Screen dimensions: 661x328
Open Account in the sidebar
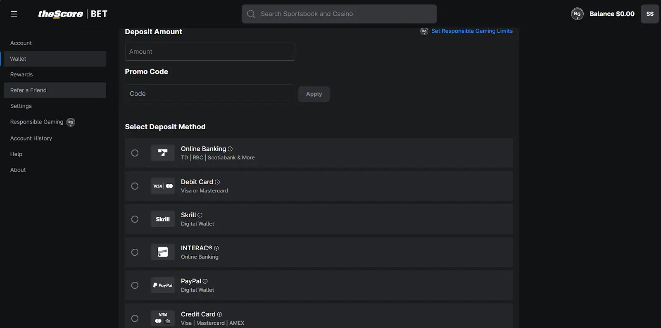point(21,43)
